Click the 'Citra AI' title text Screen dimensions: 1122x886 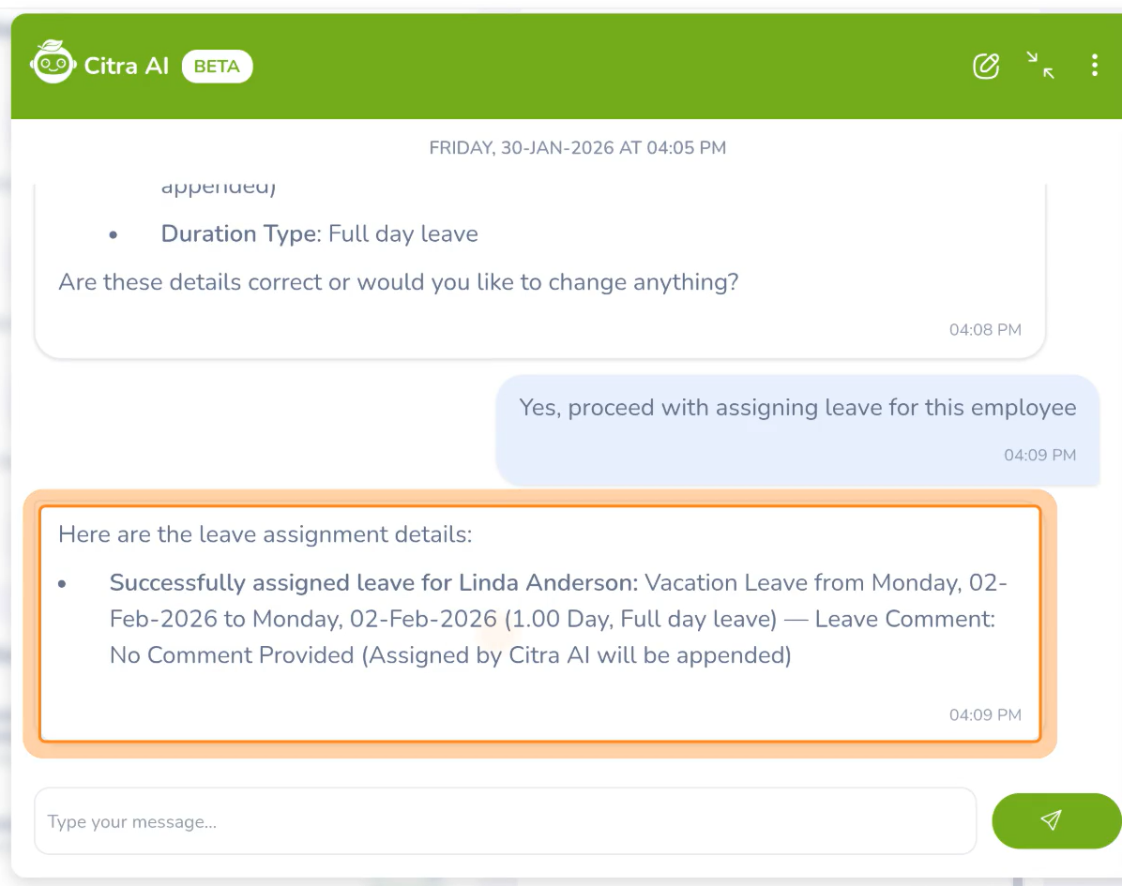(127, 67)
